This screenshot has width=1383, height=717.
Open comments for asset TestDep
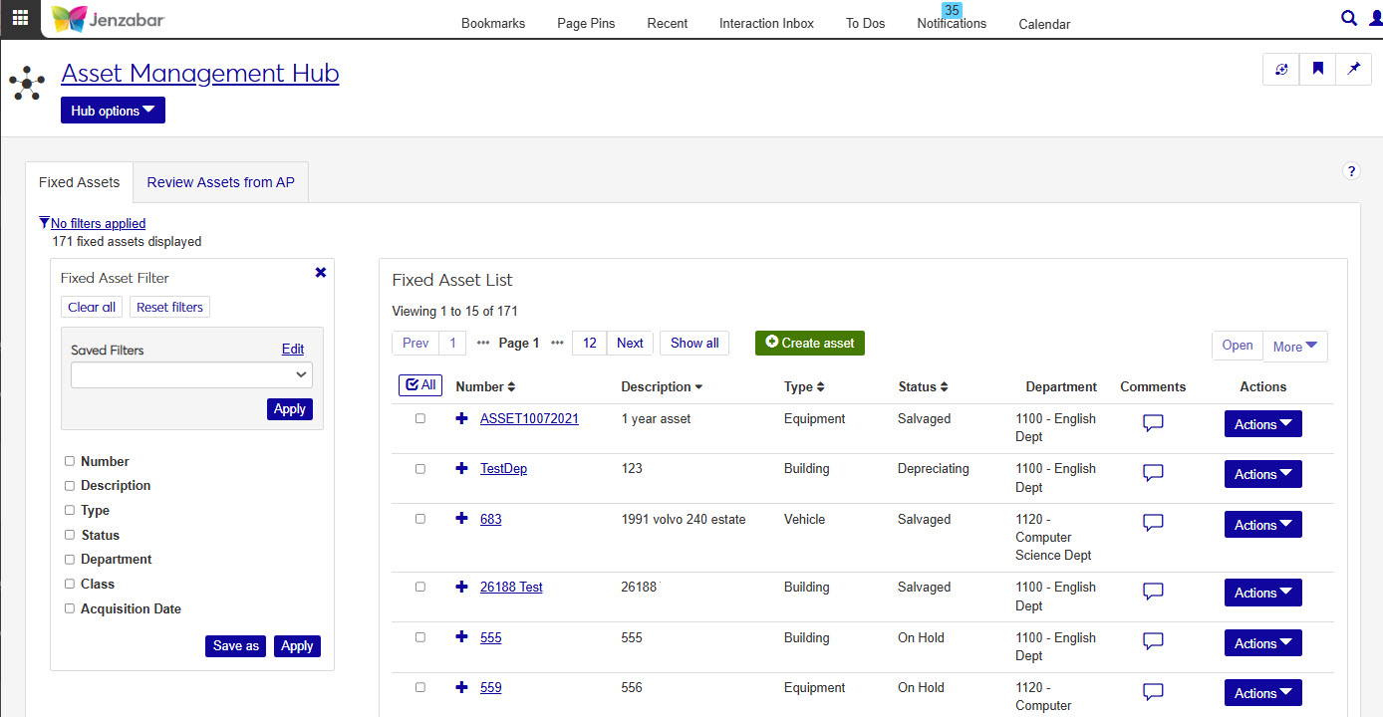(1153, 473)
